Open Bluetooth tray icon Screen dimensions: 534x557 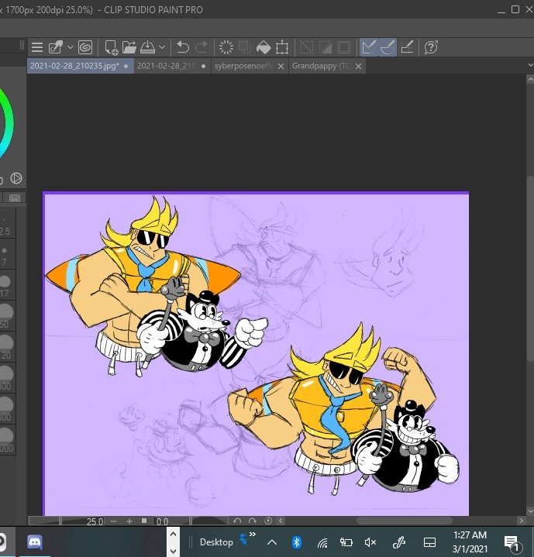[x=297, y=542]
